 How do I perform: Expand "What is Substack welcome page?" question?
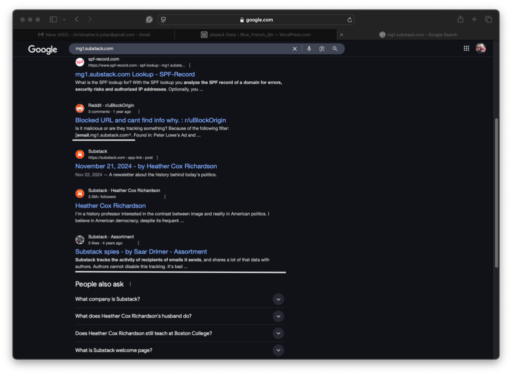[x=278, y=350]
